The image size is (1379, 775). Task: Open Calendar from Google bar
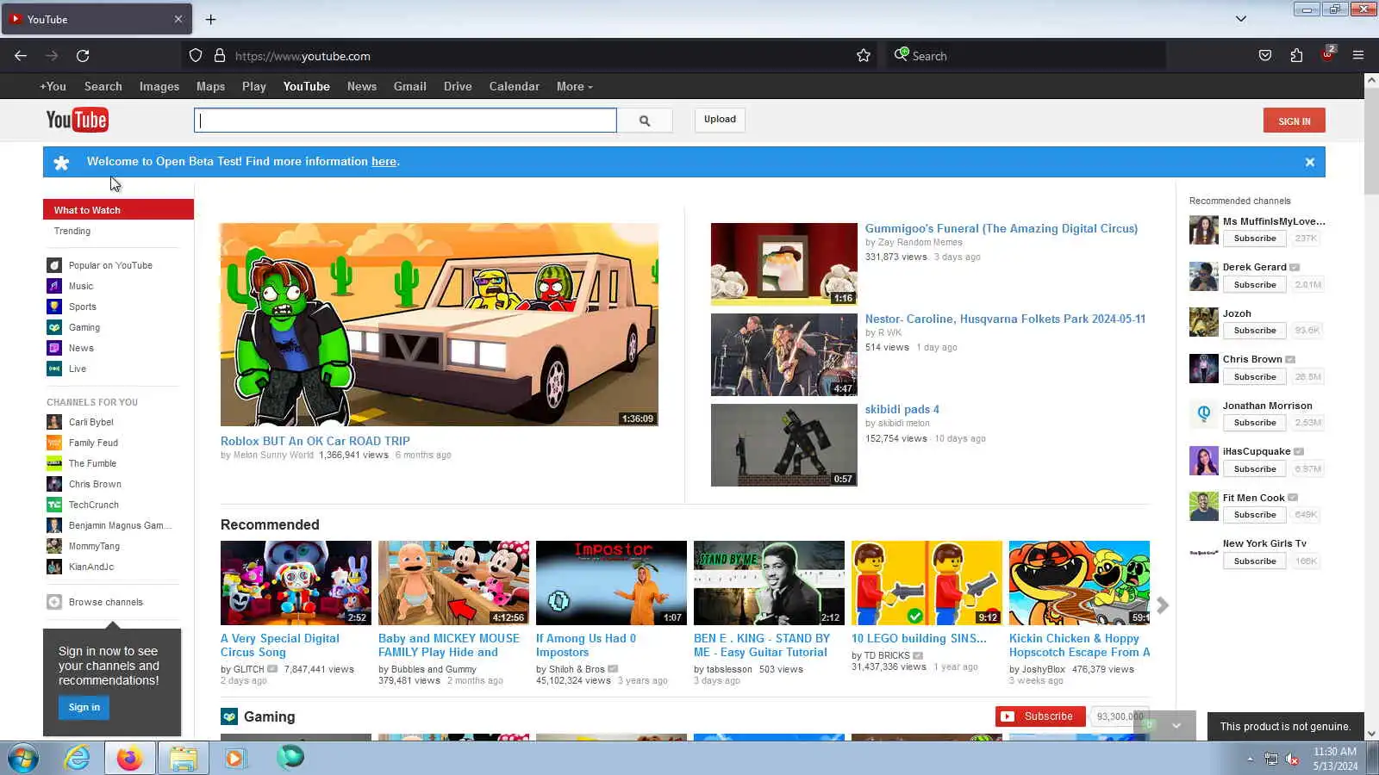(x=515, y=86)
